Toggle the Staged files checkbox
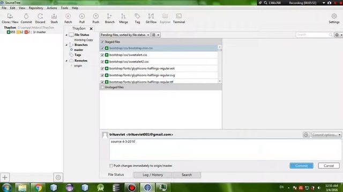Screen dimensions: 343x192 102,42
